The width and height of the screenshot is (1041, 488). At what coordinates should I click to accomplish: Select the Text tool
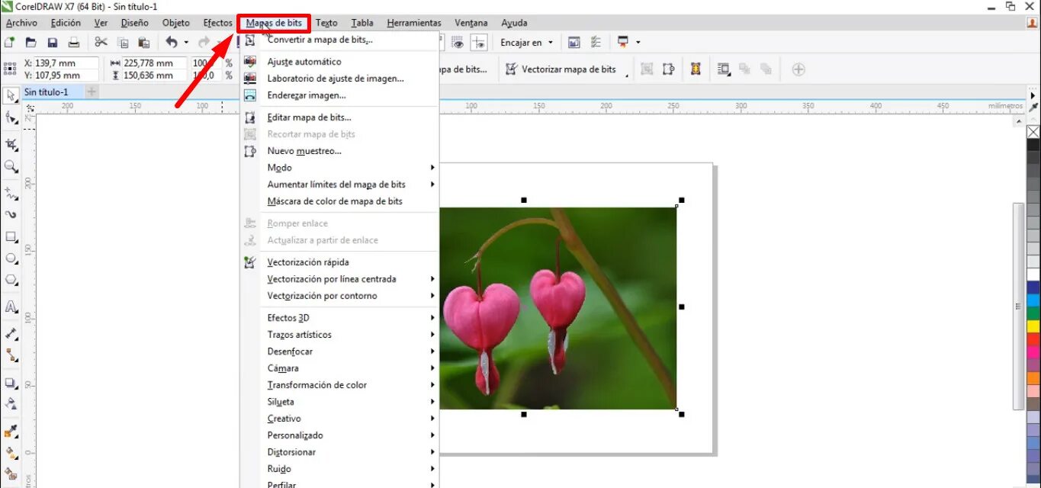[x=11, y=307]
